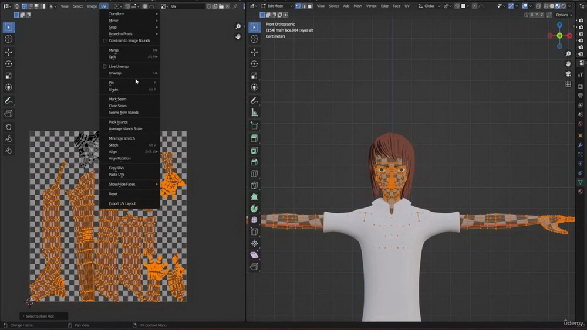587x330 pixels.
Task: Choose Export UV Layout menu entry
Action: [x=130, y=203]
